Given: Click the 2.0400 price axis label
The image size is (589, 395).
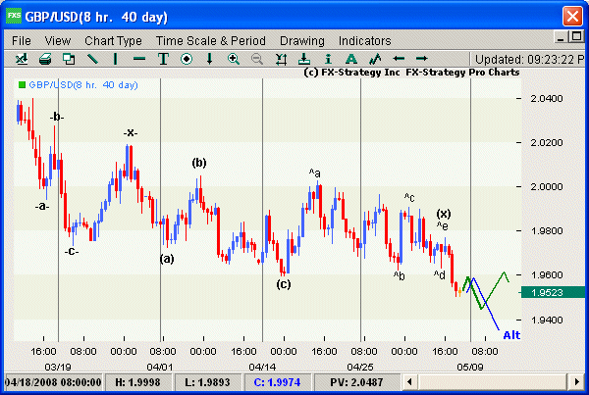Looking at the screenshot, I should pyautogui.click(x=547, y=99).
